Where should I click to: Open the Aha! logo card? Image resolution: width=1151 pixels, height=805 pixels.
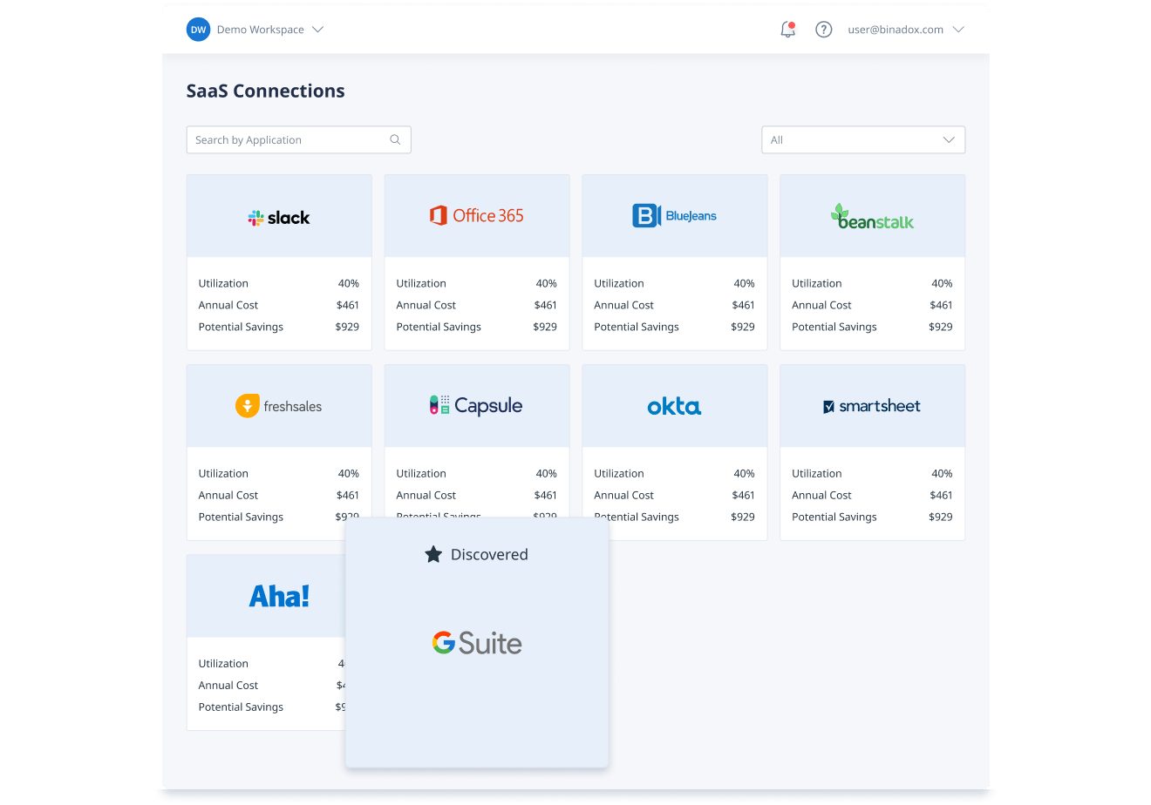(x=267, y=596)
